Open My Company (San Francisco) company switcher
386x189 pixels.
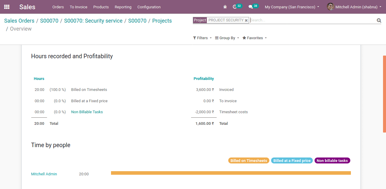[x=292, y=7]
